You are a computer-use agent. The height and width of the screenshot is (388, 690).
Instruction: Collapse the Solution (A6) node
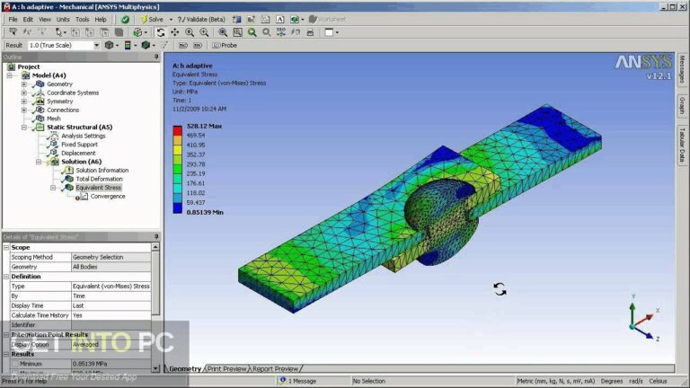coord(39,162)
